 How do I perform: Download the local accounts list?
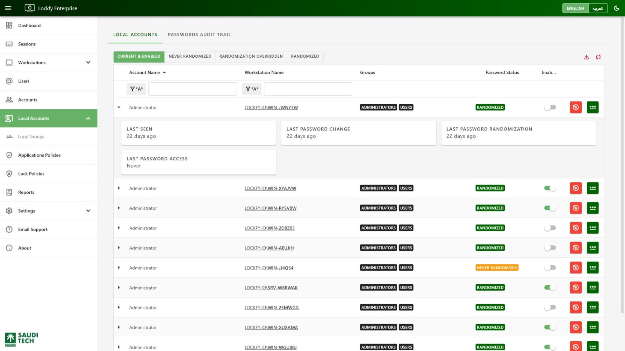tap(587, 57)
